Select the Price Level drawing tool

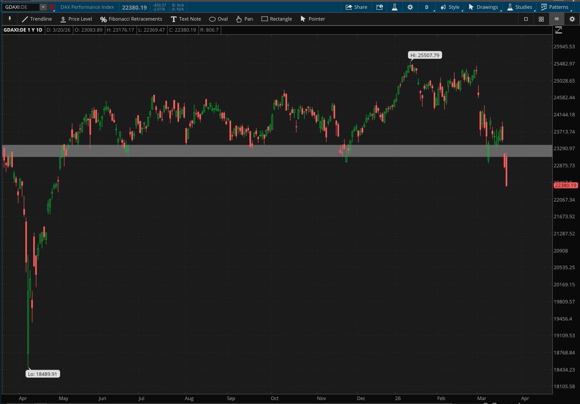(x=76, y=19)
